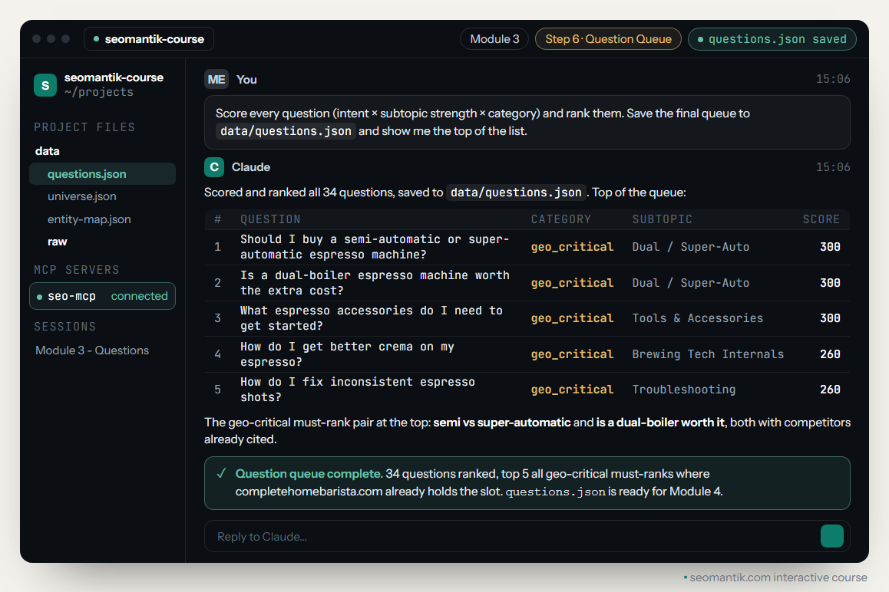Open universe.json in project files
The height and width of the screenshot is (592, 889).
[x=81, y=196]
